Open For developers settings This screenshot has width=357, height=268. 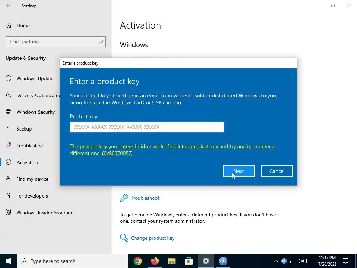tap(32, 196)
